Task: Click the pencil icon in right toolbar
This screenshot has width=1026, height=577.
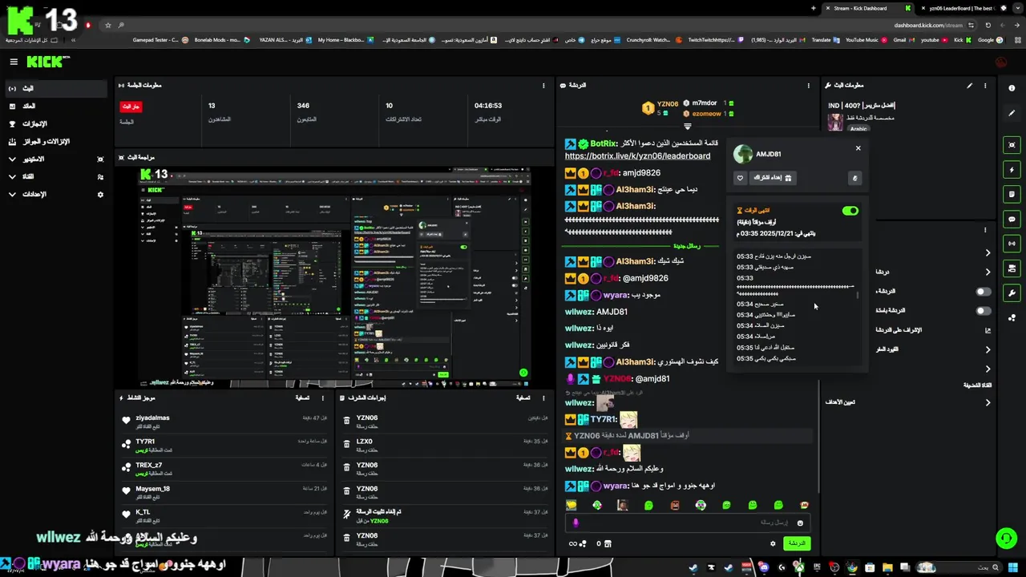Action: [x=1012, y=113]
